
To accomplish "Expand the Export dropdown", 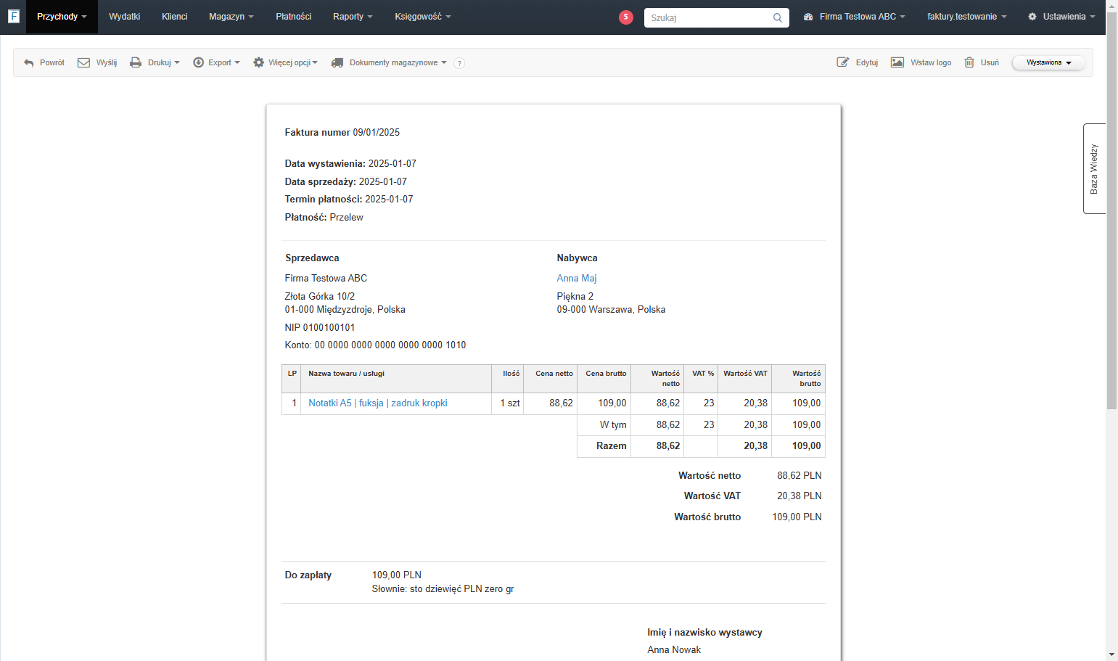I will coord(216,62).
